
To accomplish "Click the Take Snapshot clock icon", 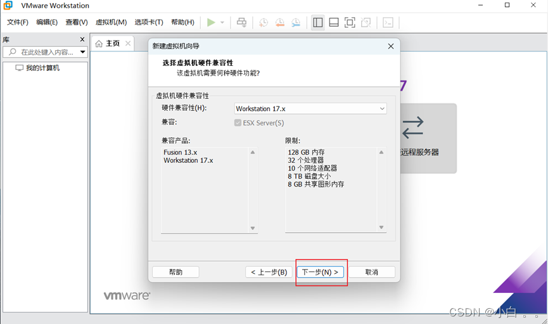I will (x=263, y=23).
